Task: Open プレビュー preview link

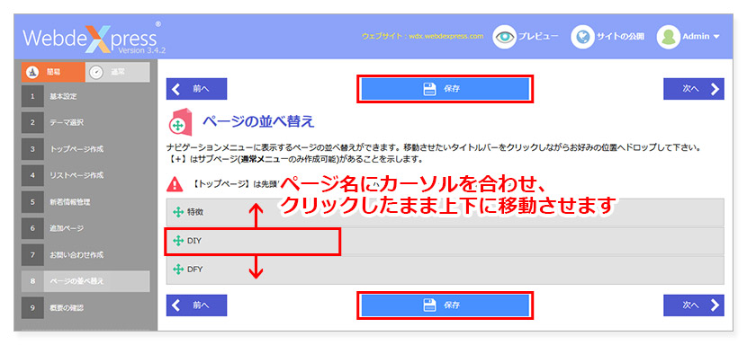Action: click(x=538, y=37)
